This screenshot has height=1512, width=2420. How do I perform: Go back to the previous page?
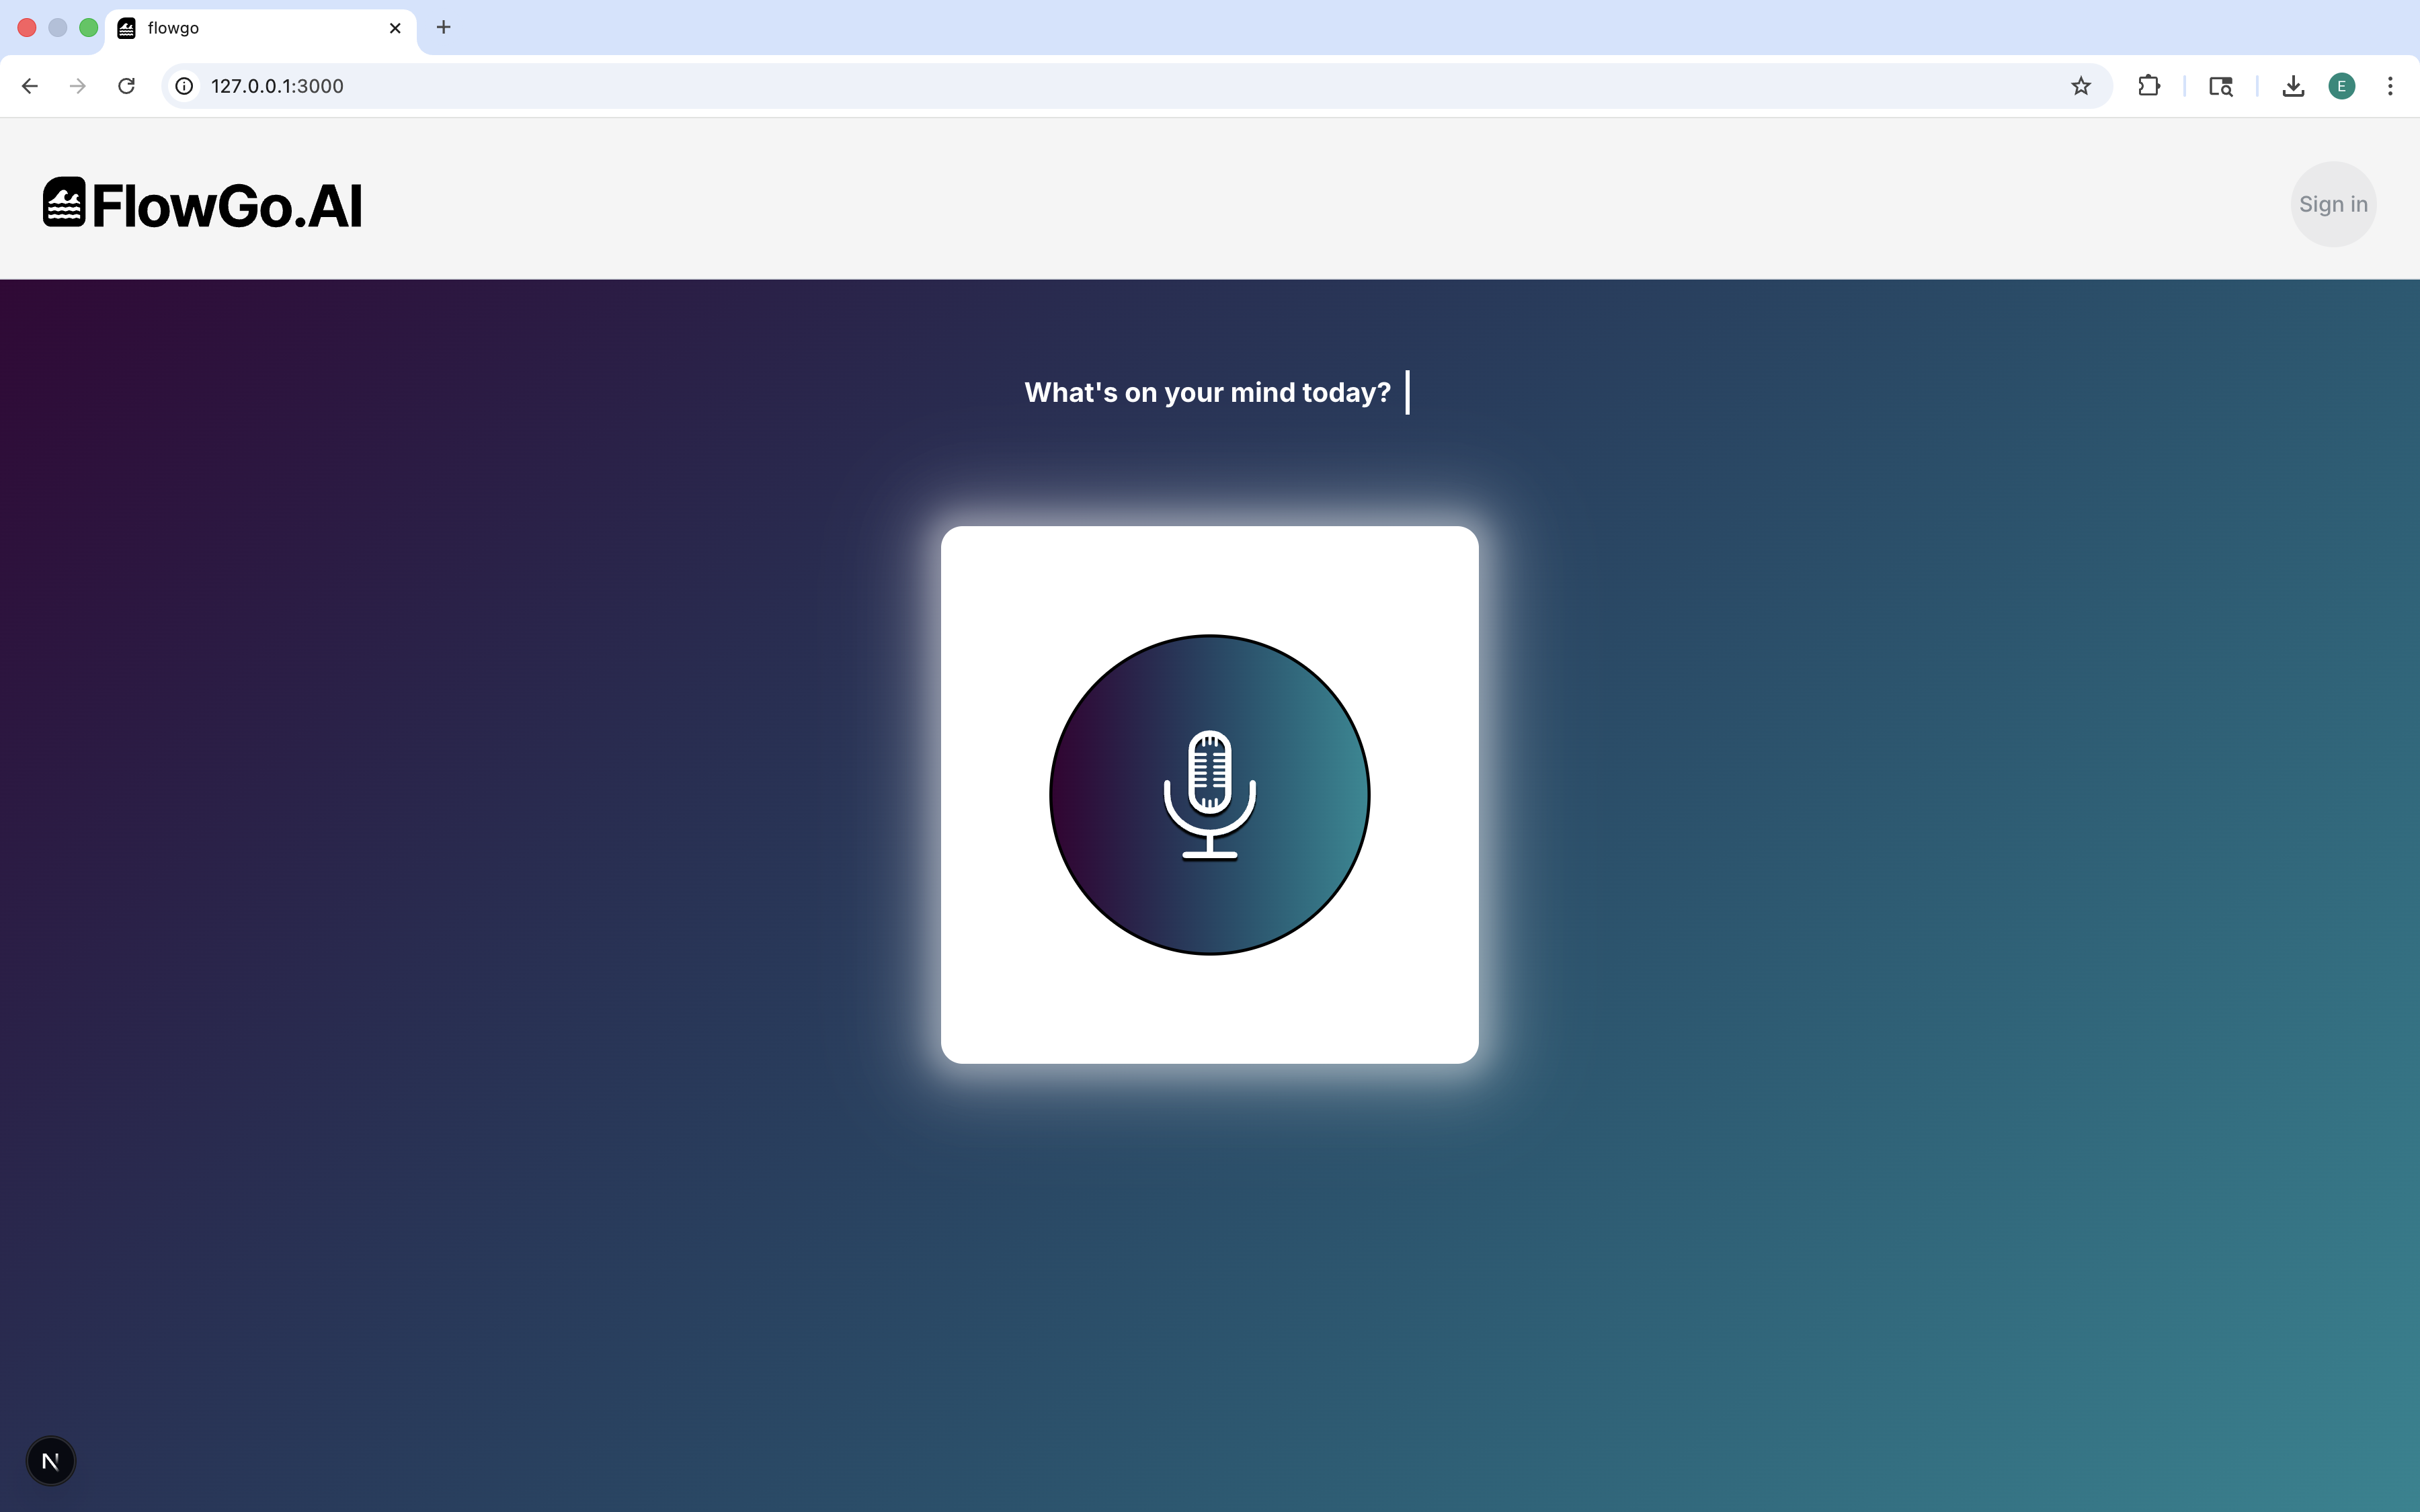tap(30, 86)
